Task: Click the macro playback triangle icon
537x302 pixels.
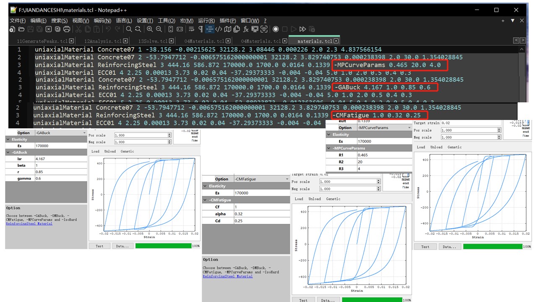Action: pyautogui.click(x=294, y=29)
